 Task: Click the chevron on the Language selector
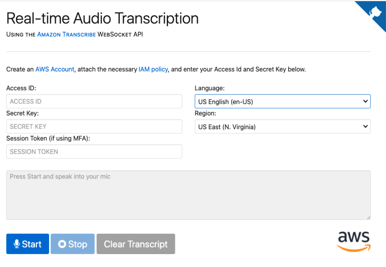(365, 101)
